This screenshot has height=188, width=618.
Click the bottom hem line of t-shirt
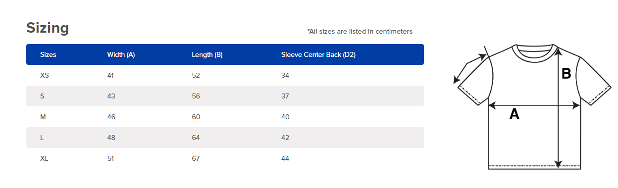[534, 165]
